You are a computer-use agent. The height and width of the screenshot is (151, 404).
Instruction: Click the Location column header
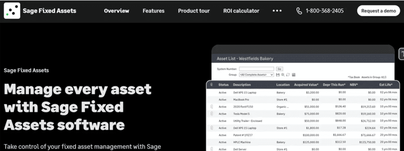(283, 85)
